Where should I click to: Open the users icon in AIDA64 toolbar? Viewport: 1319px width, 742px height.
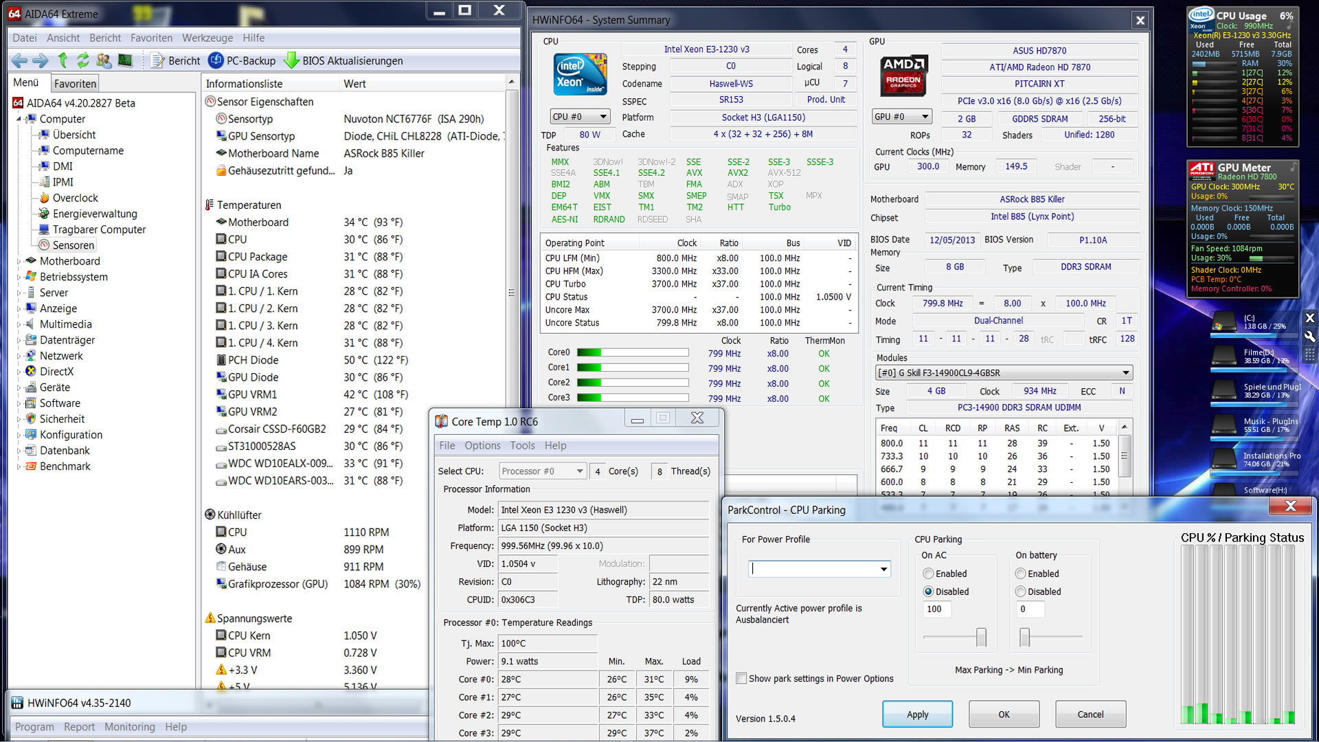[x=104, y=60]
